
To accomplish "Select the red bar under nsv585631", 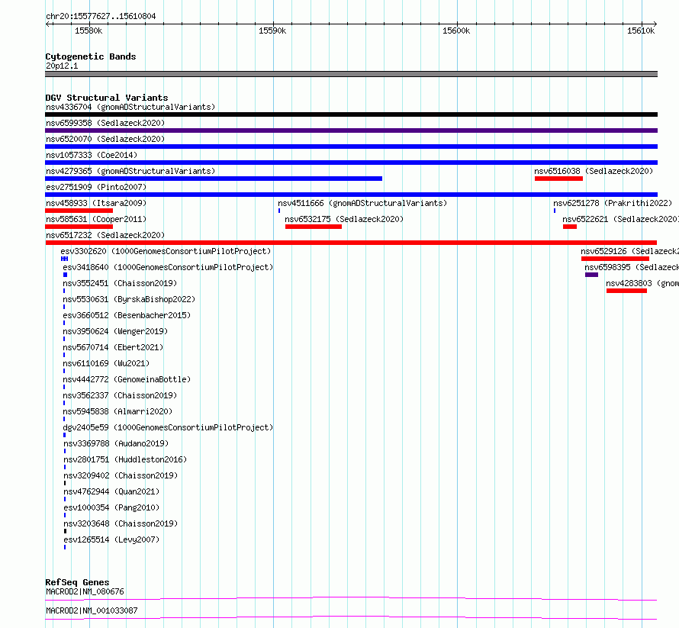I will click(79, 227).
